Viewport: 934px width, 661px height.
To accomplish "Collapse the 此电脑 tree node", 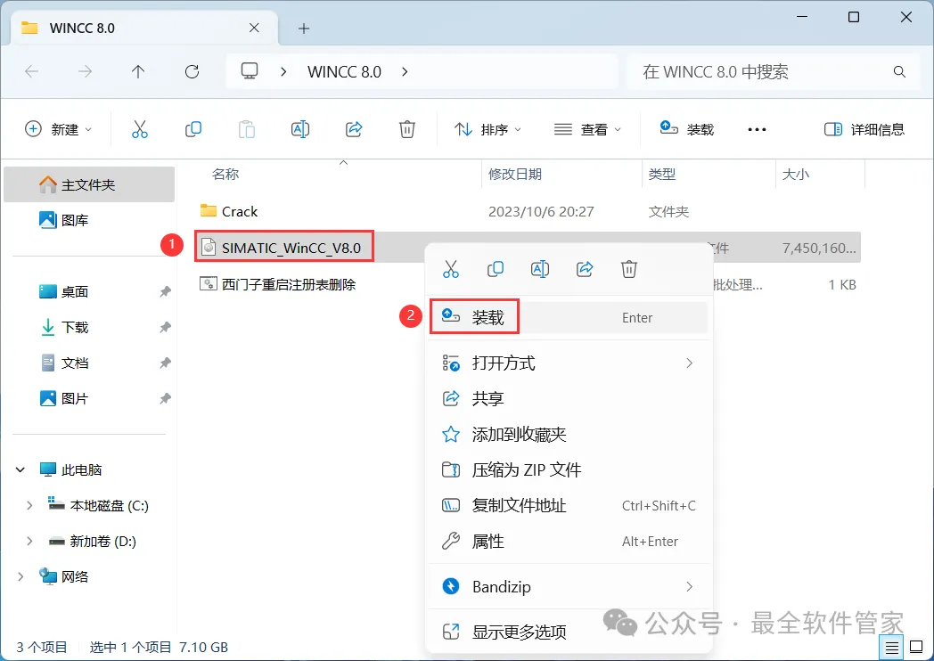I will pyautogui.click(x=20, y=469).
